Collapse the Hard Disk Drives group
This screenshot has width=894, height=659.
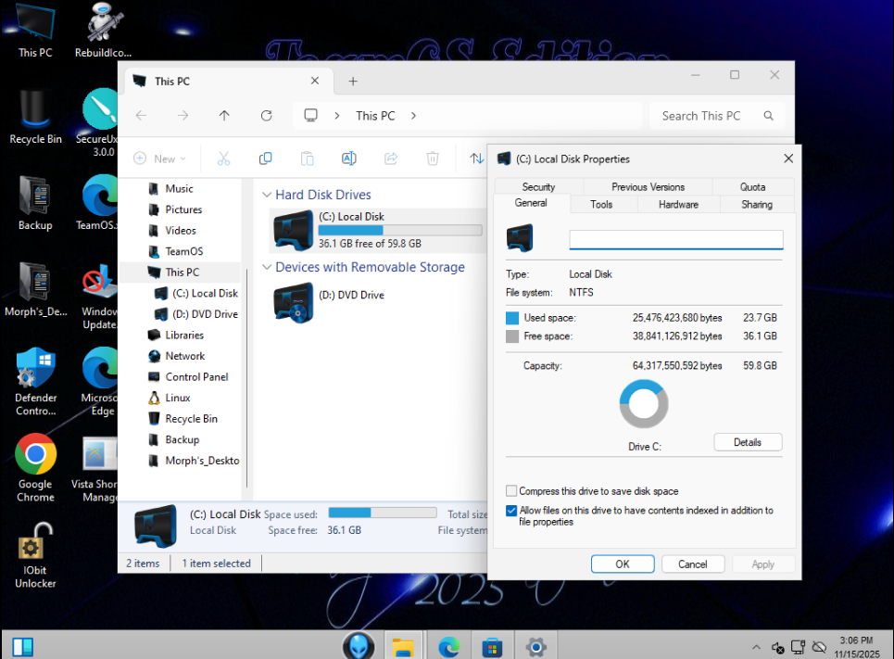[x=267, y=196]
